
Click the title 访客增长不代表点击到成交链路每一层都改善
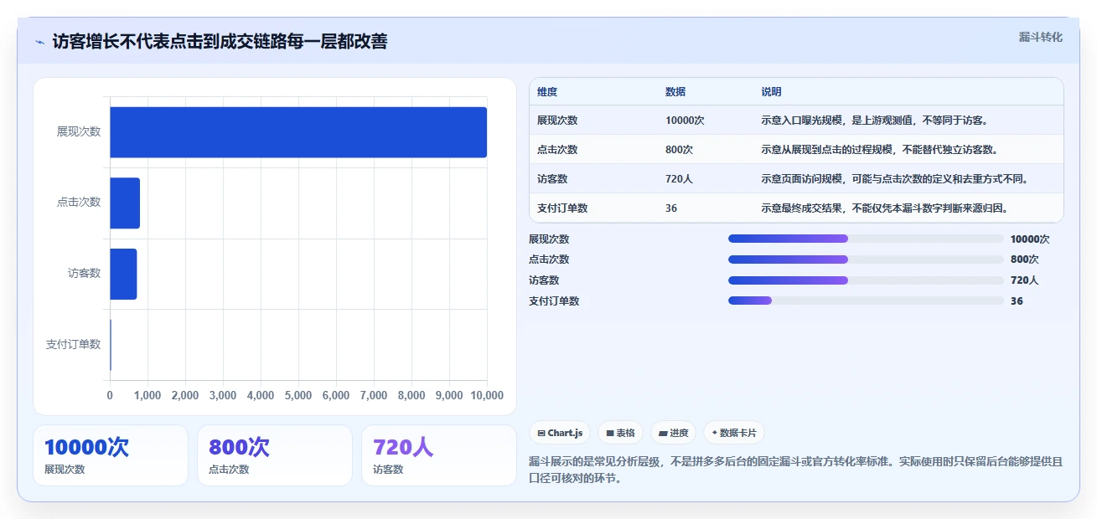coord(220,42)
